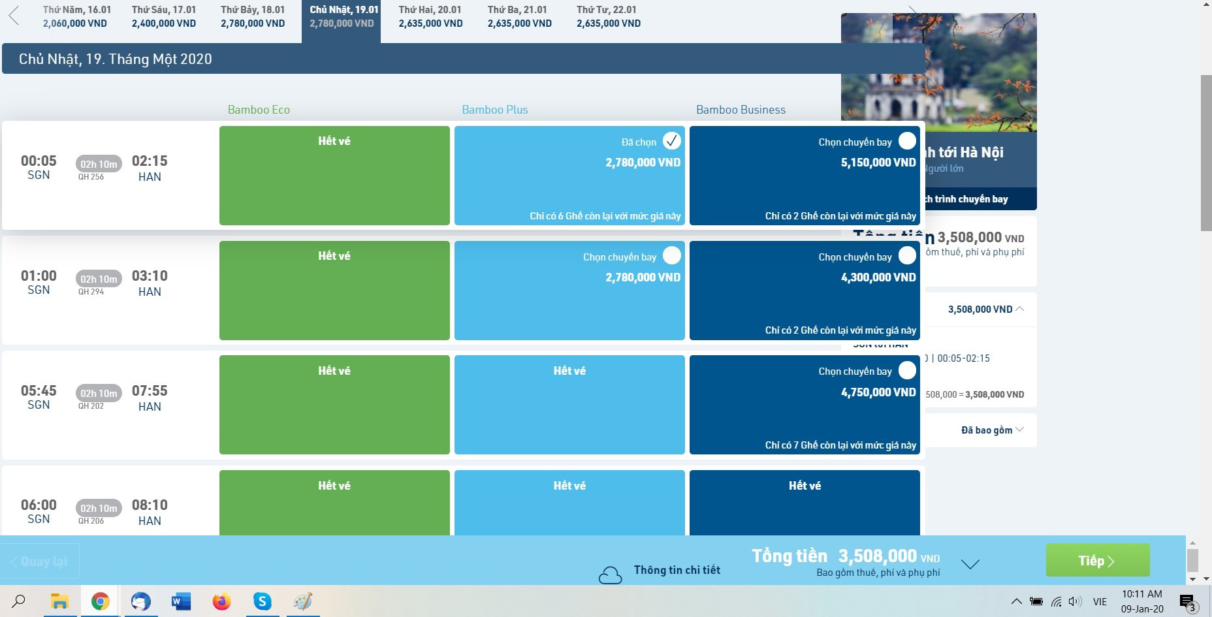Open the taskbar clock showing 10:11 AM
Image resolution: width=1212 pixels, height=617 pixels.
[x=1142, y=601]
